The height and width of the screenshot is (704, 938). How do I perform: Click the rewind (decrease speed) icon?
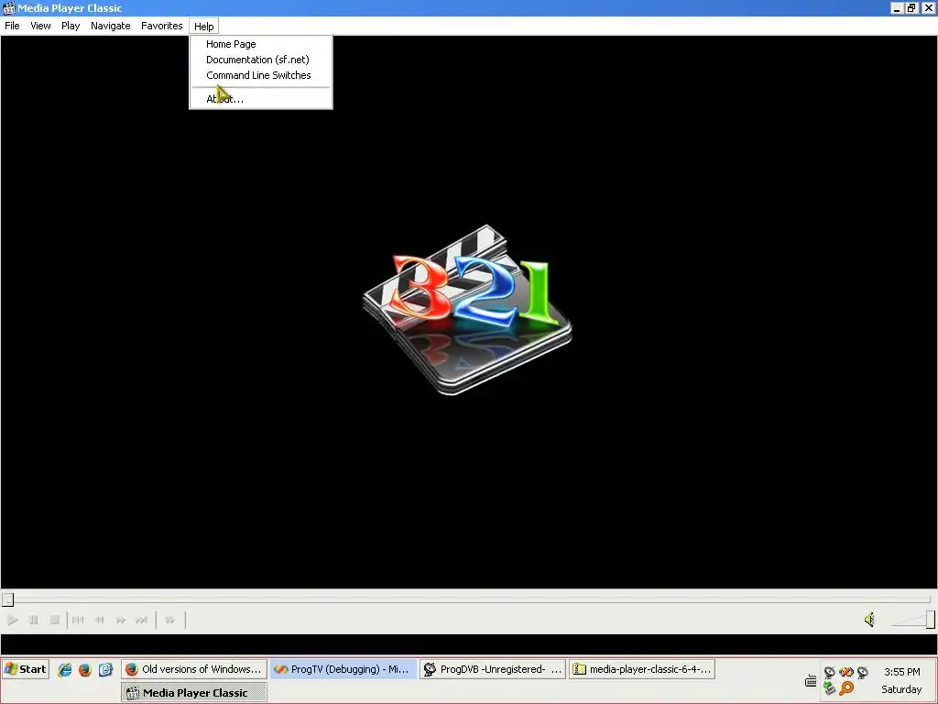(x=100, y=621)
